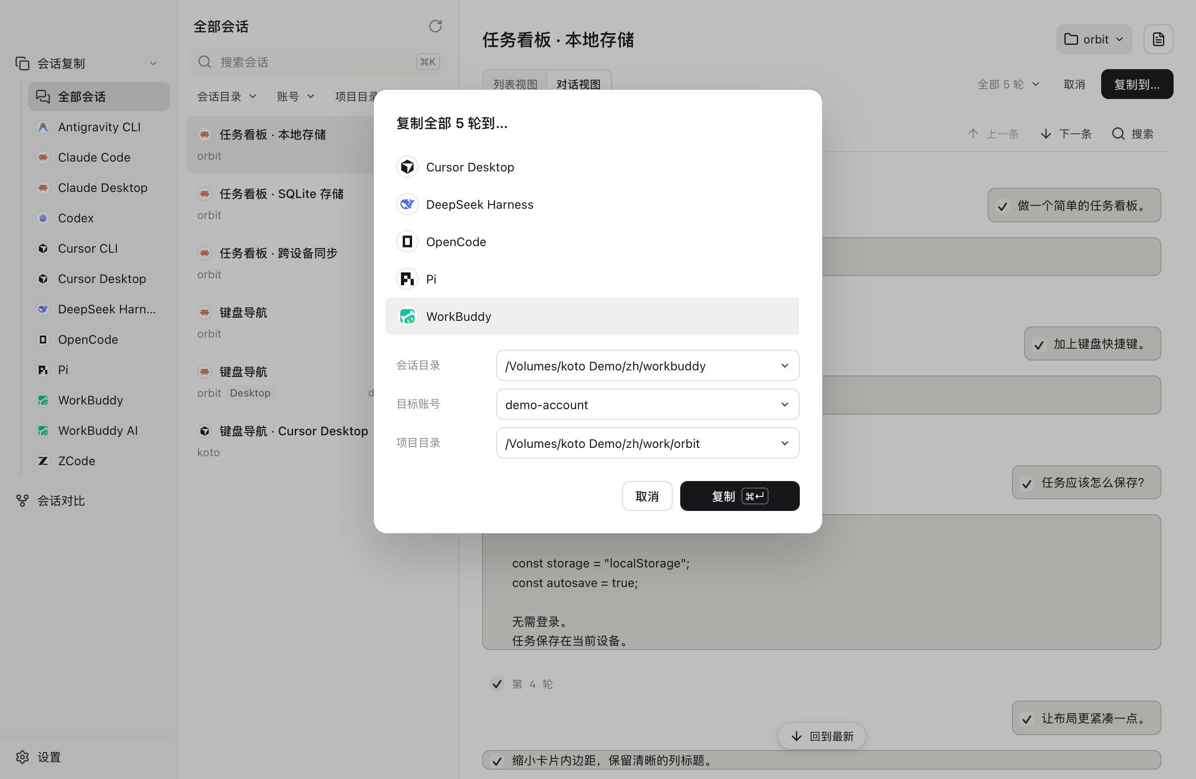Toggle the 第 4 轮 round checkbox
This screenshot has width=1196, height=779.
point(497,684)
